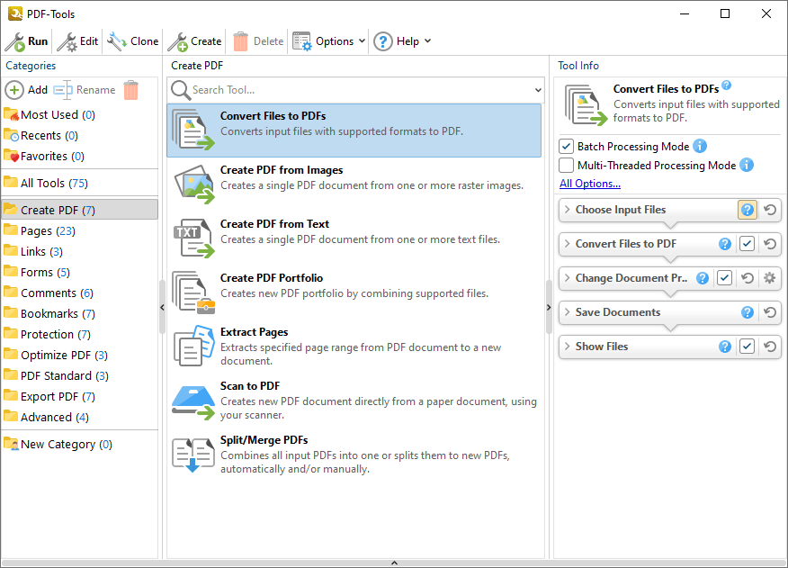Click the Add category plus icon
The height and width of the screenshot is (568, 788).
click(14, 90)
